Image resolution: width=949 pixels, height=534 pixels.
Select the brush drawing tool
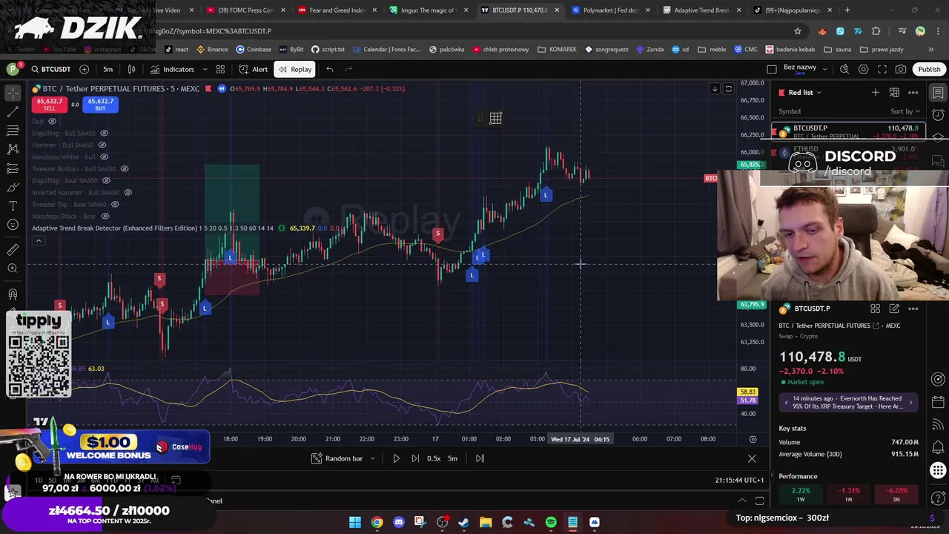pyautogui.click(x=13, y=187)
